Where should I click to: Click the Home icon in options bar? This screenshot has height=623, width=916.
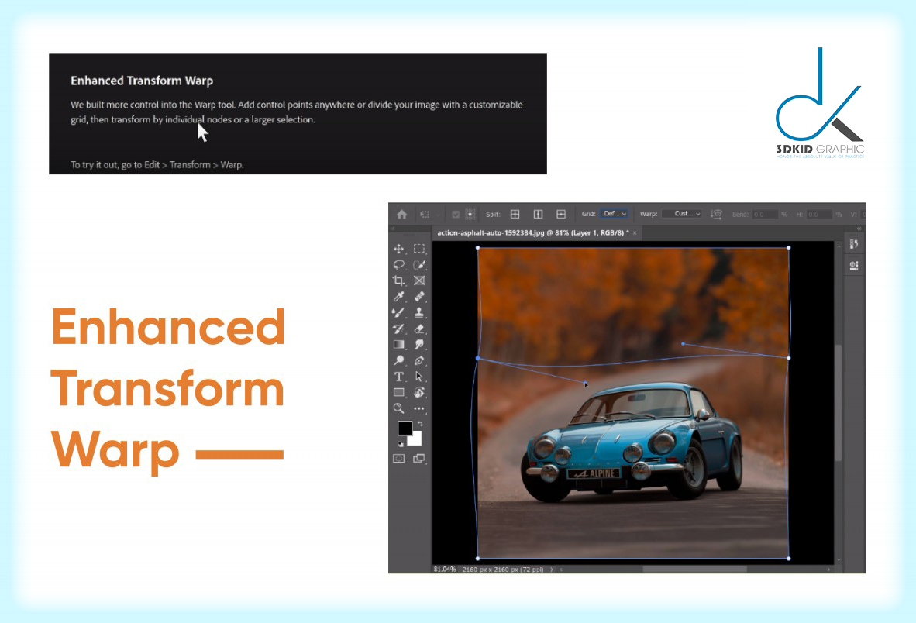coord(402,215)
